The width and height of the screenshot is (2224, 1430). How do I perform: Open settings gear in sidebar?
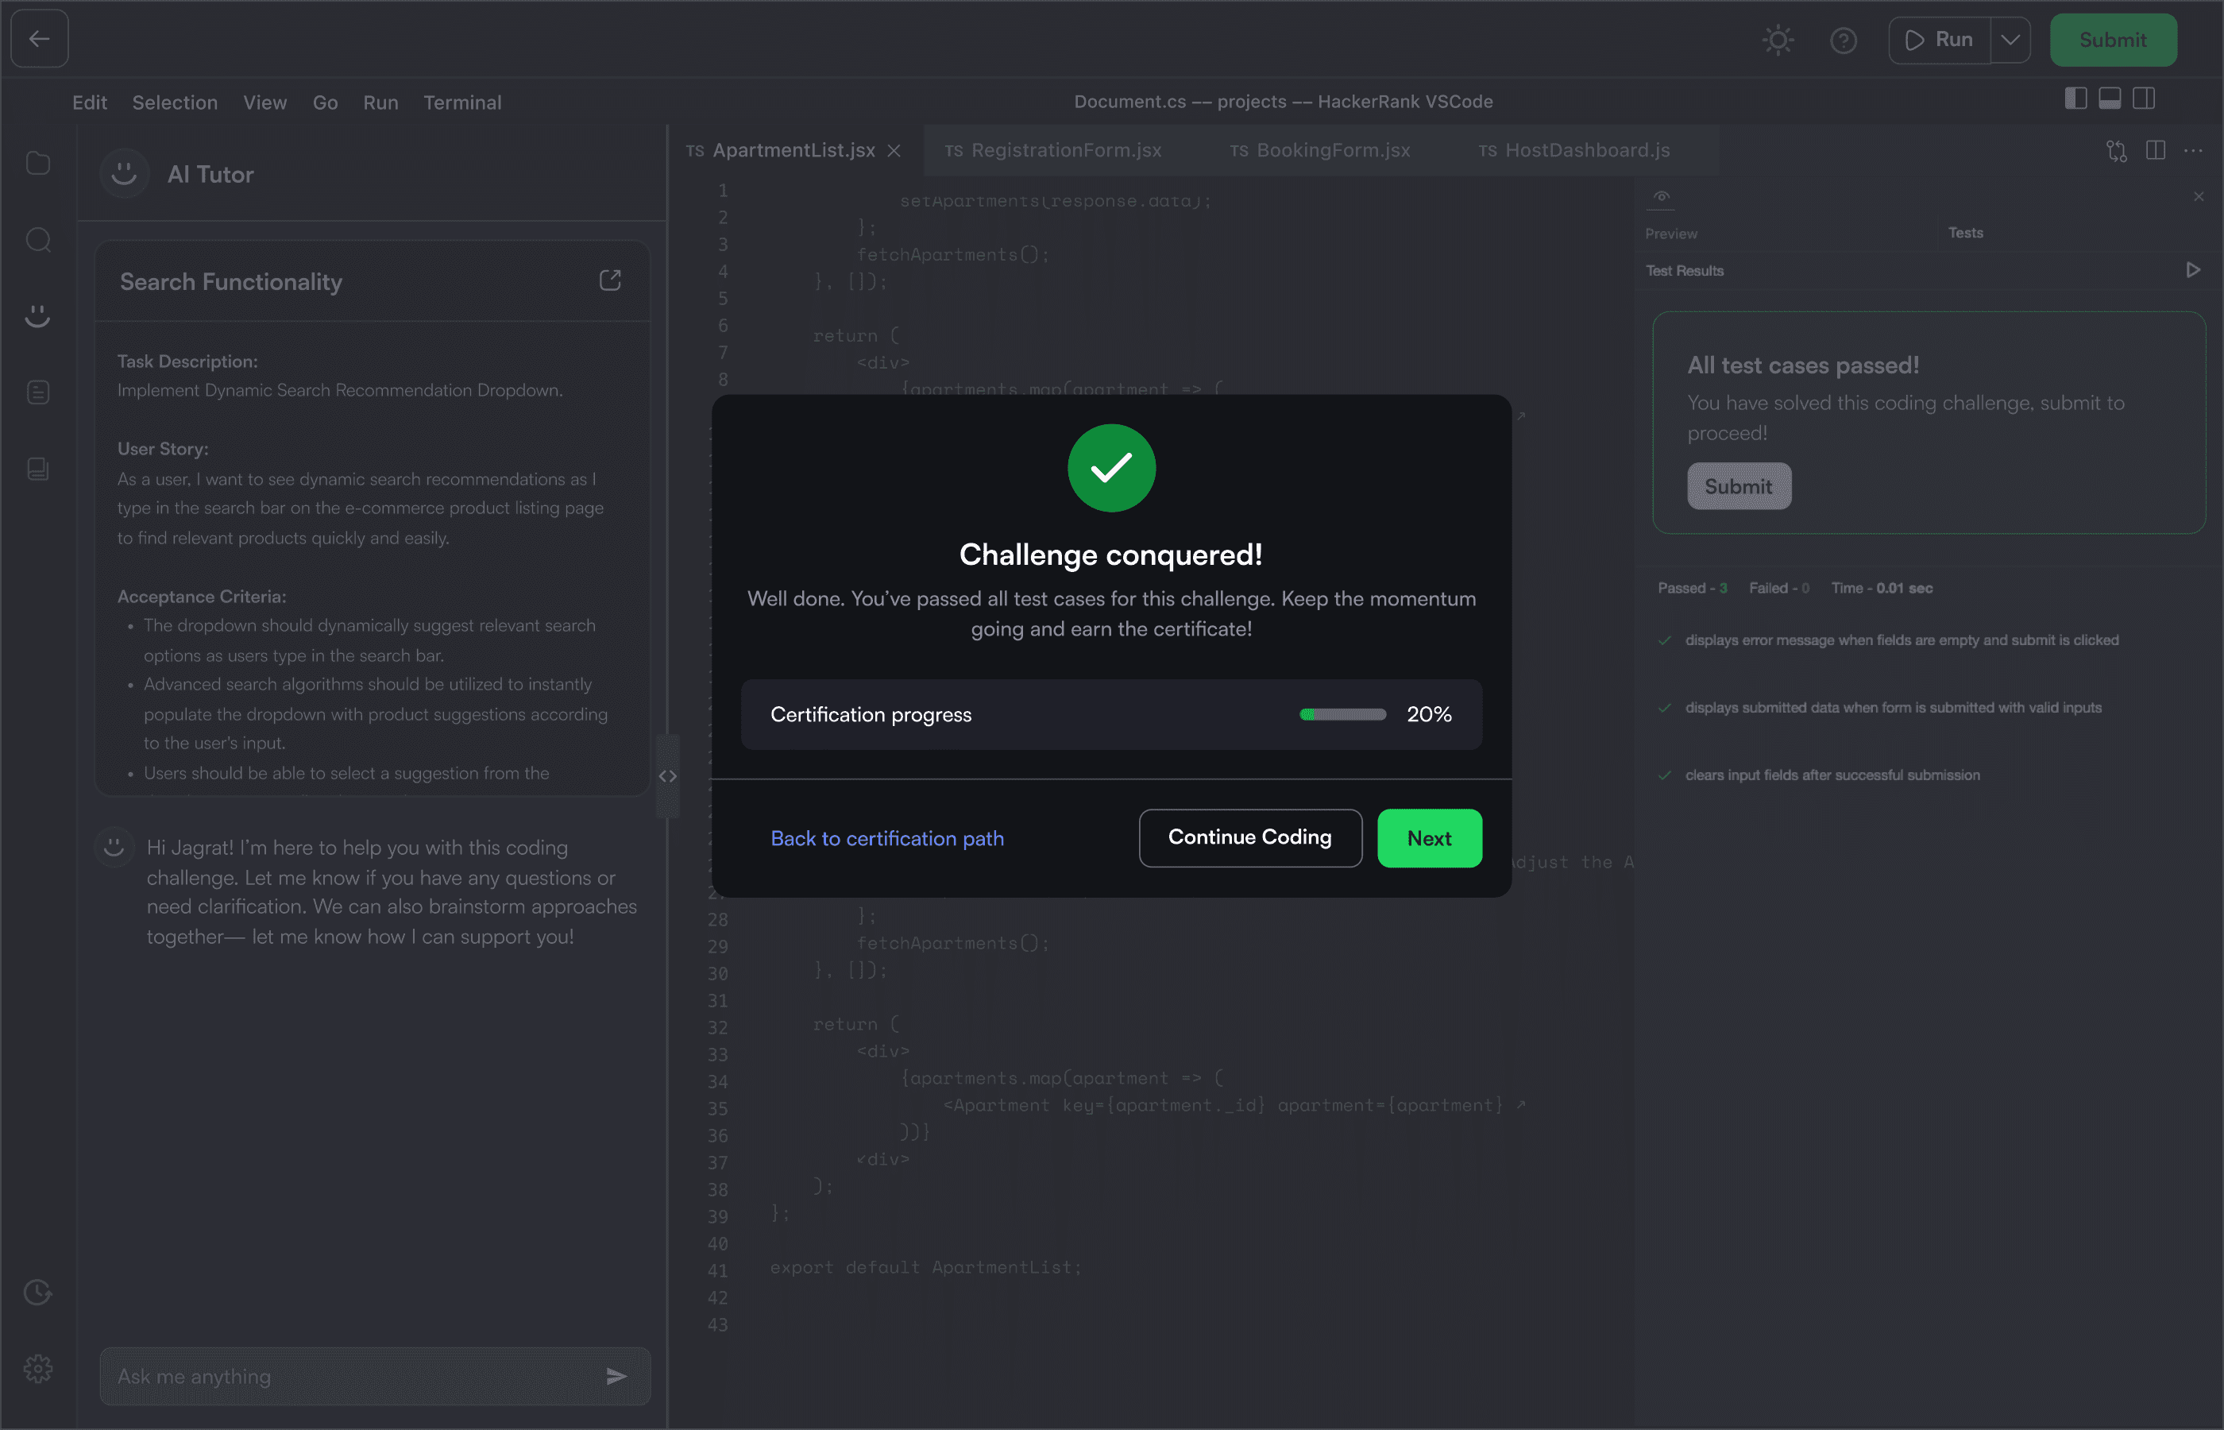38,1368
